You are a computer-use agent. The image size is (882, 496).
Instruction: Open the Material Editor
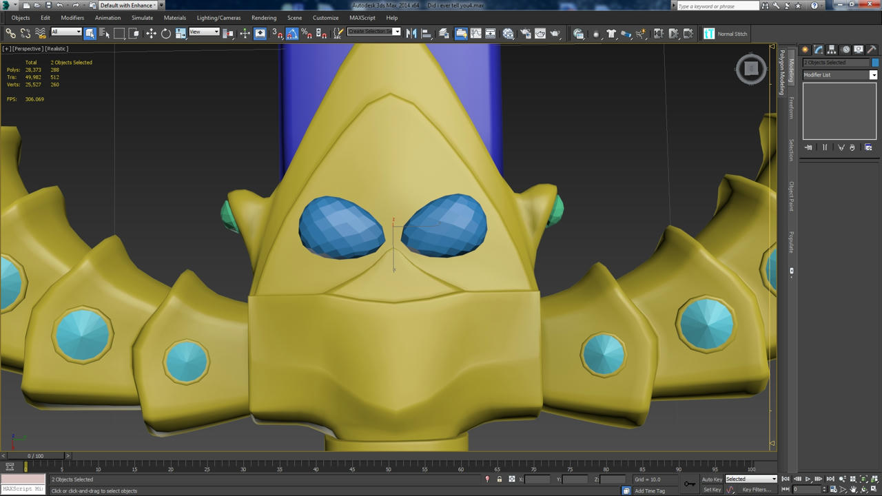click(x=509, y=33)
